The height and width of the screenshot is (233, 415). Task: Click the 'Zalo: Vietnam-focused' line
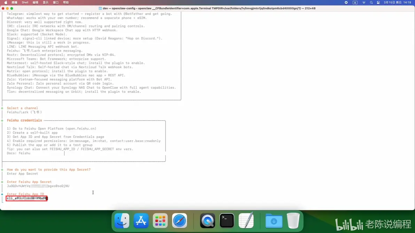click(59, 80)
